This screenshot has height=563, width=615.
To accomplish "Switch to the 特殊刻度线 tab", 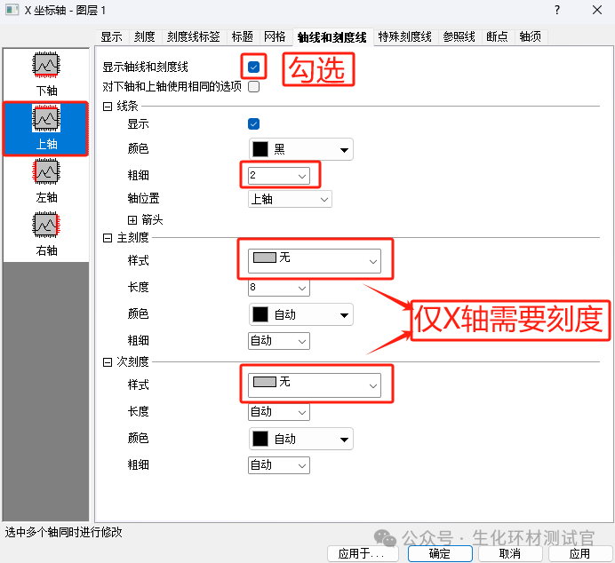I will coord(404,36).
